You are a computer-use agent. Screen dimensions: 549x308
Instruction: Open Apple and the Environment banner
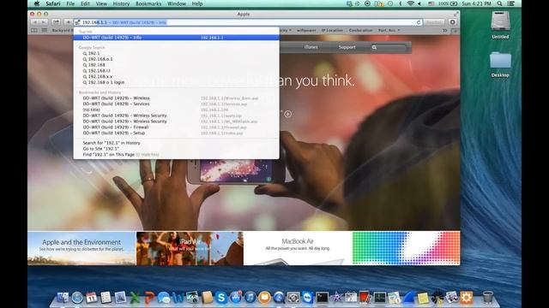tap(81, 248)
